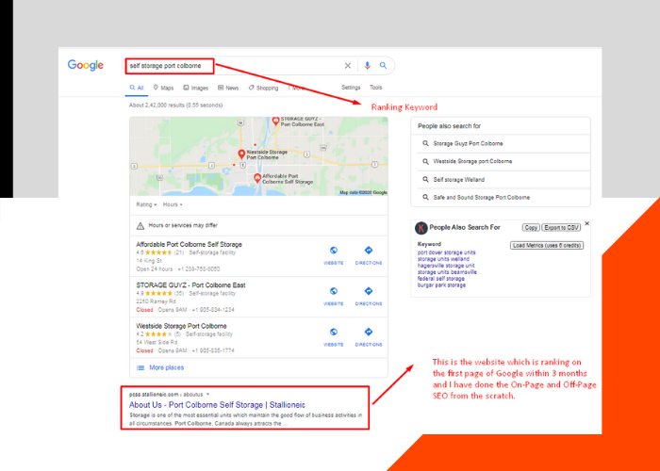Click the Copy button in keyword widget
The width and height of the screenshot is (660, 471).
click(x=531, y=228)
